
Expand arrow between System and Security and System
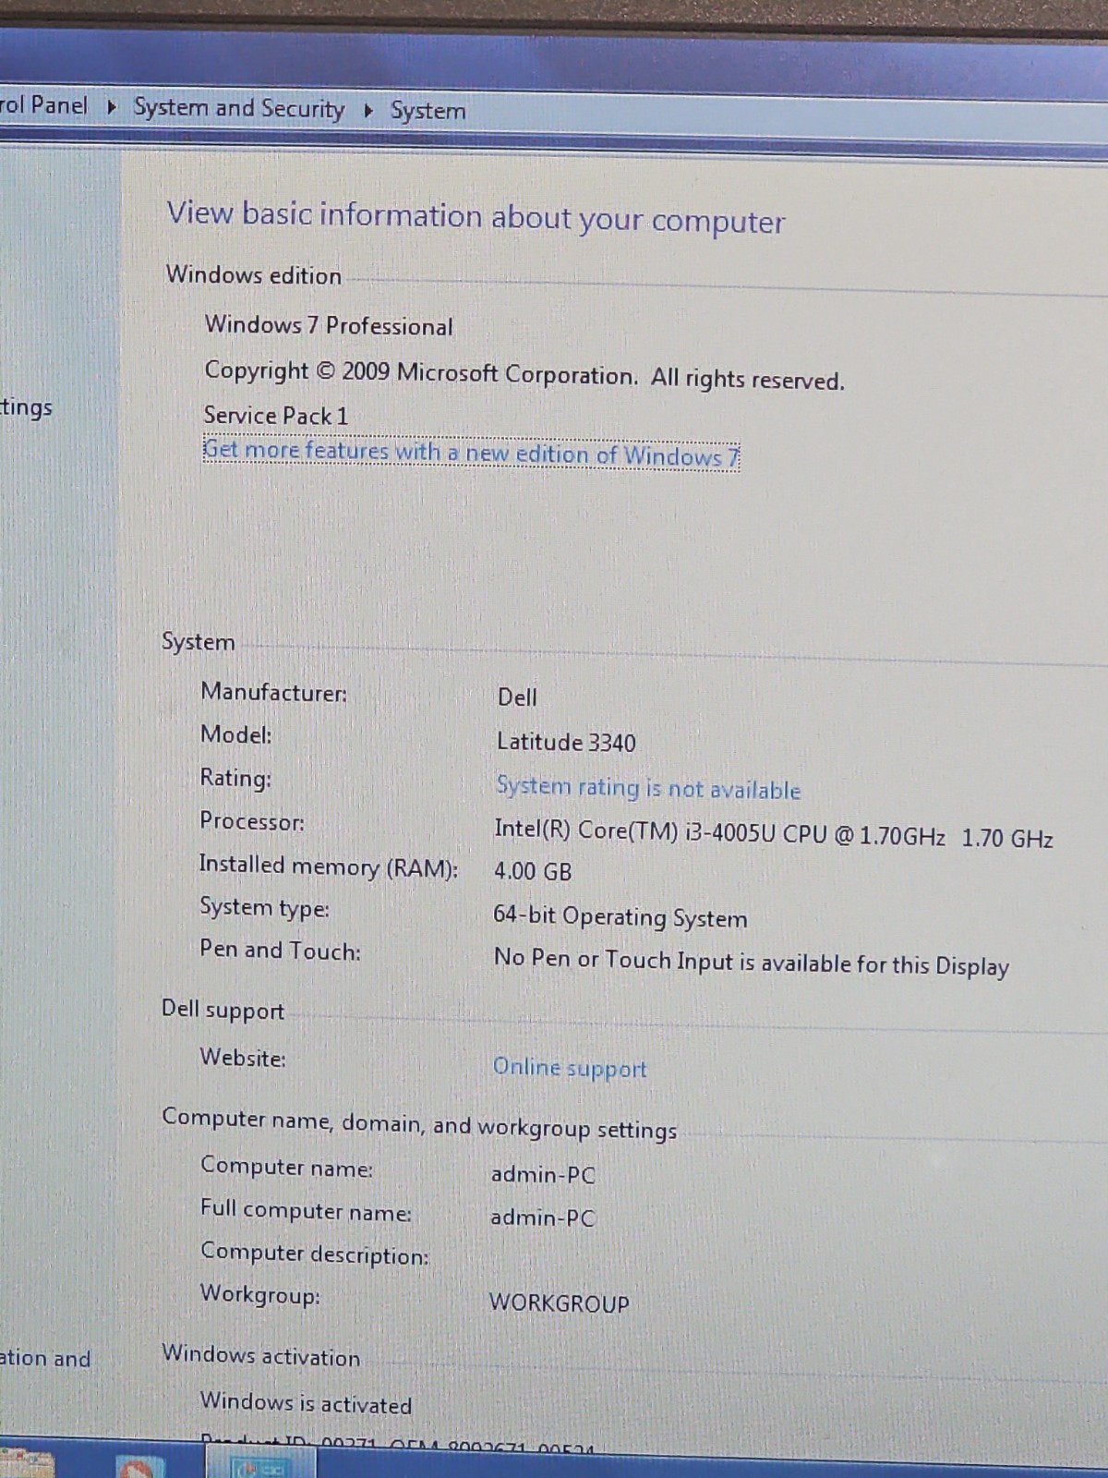(x=368, y=111)
